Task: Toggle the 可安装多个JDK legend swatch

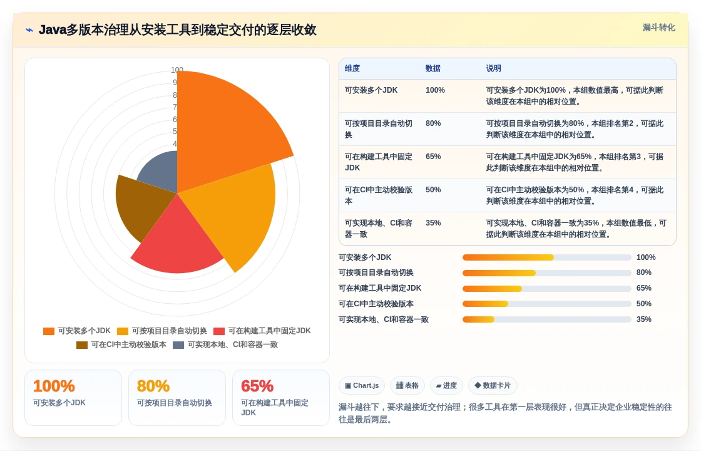Action: pyautogui.click(x=49, y=331)
